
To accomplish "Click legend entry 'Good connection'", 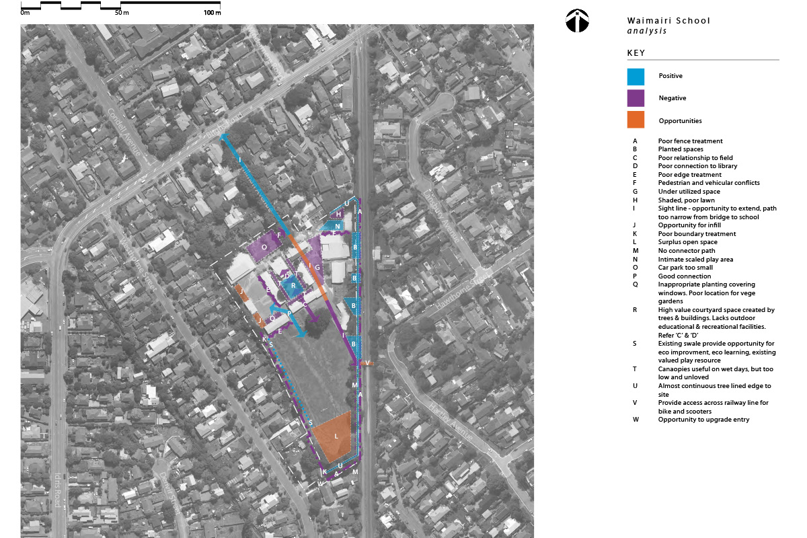I will click(x=684, y=276).
